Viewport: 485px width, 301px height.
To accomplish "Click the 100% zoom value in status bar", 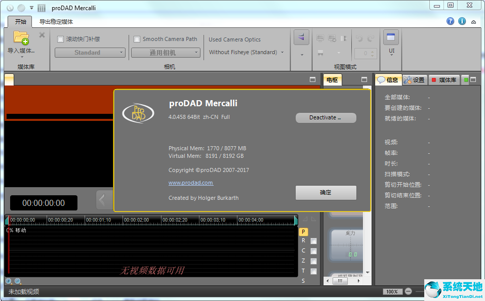I will pos(392,291).
